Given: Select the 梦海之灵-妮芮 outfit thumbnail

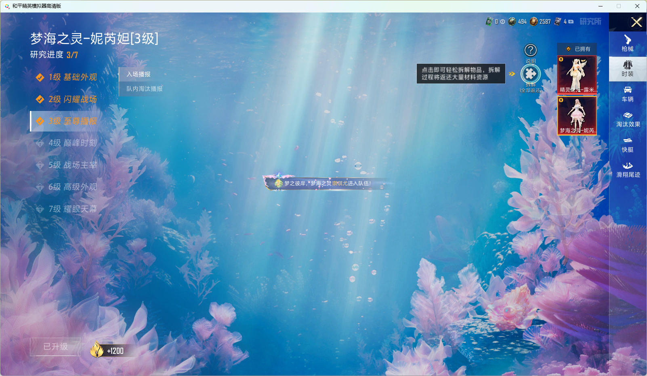Looking at the screenshot, I should (577, 116).
